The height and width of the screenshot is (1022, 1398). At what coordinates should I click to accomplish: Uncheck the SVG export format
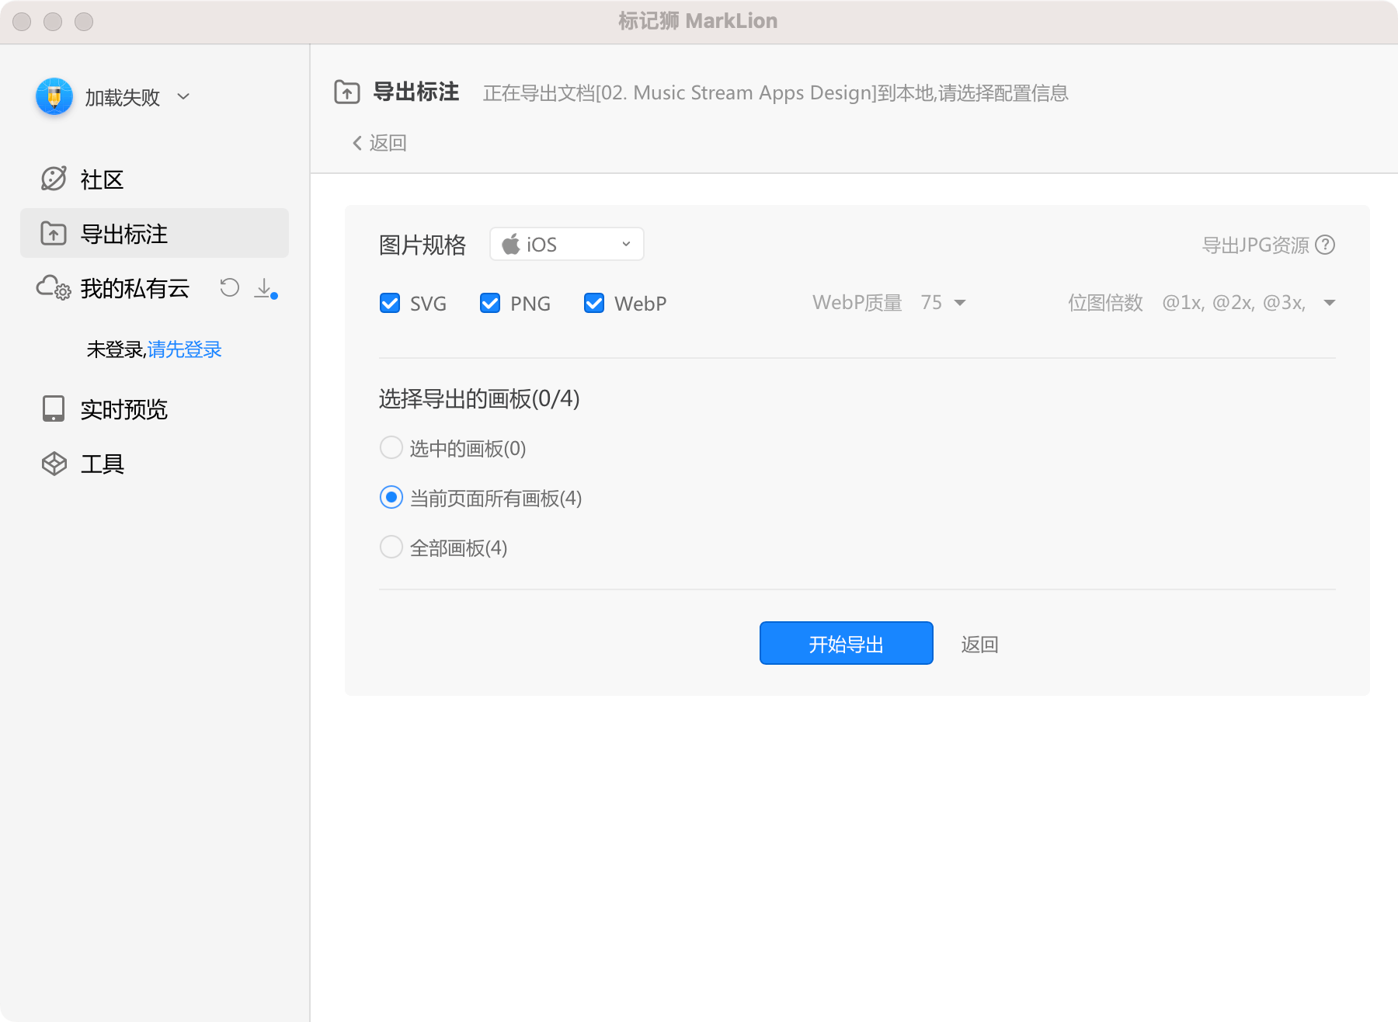pos(390,303)
